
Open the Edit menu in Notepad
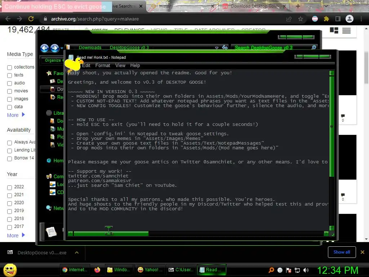86,66
